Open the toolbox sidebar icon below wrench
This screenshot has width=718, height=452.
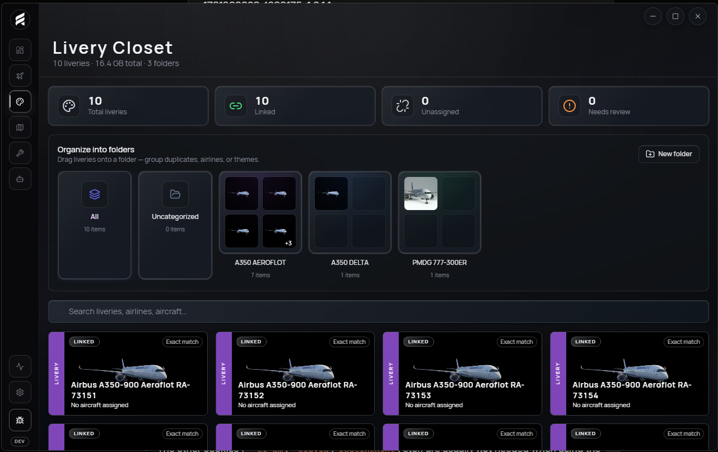[20, 179]
